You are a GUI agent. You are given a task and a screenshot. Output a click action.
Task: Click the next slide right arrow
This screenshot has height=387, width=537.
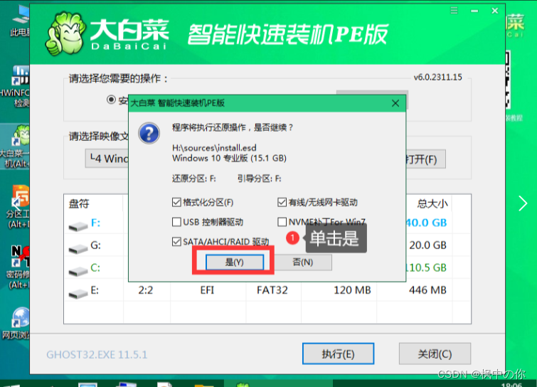[x=523, y=203]
